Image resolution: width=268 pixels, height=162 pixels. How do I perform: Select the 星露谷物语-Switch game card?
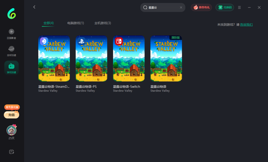point(129,59)
